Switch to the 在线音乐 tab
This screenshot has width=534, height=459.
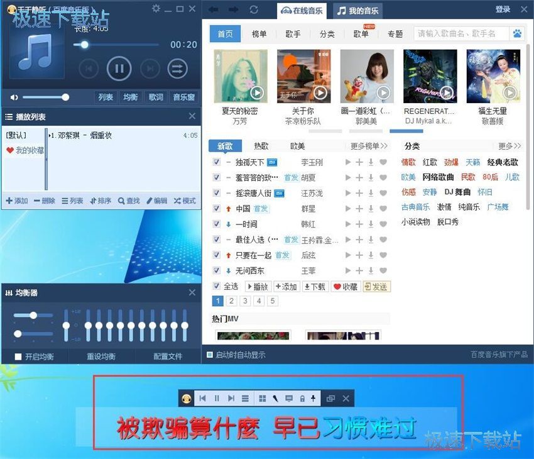point(302,11)
